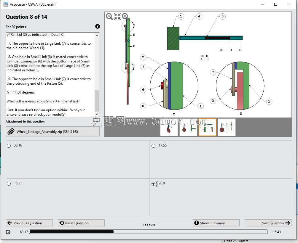Open first drawing thumbnail
This screenshot has width=298, height=243.
pos(169,127)
